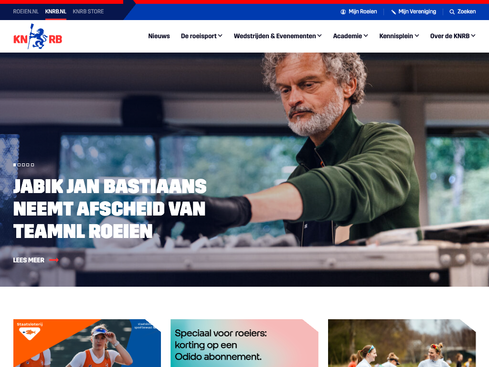Select the first hero slide indicator
The image size is (489, 367).
pyautogui.click(x=15, y=165)
